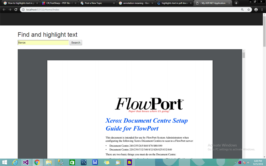This screenshot has height=166, width=266.
Task: Click the 'Document Centre 240/255/265/460/470/480/490' bullet
Action: click(x=136, y=146)
